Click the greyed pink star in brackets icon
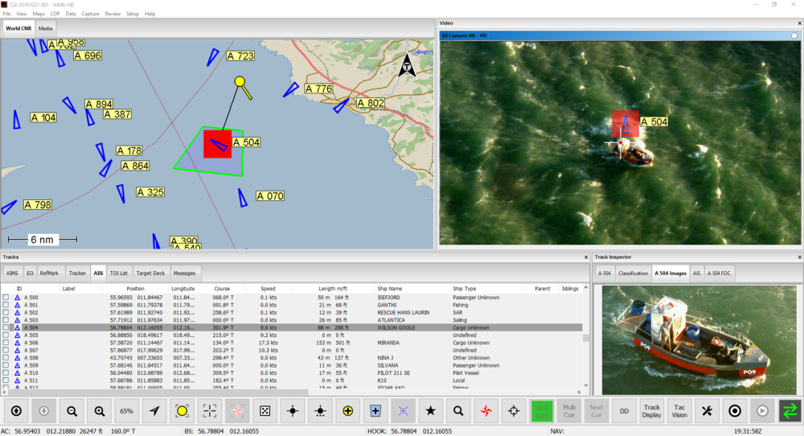This screenshot has height=436, width=804. tap(237, 411)
